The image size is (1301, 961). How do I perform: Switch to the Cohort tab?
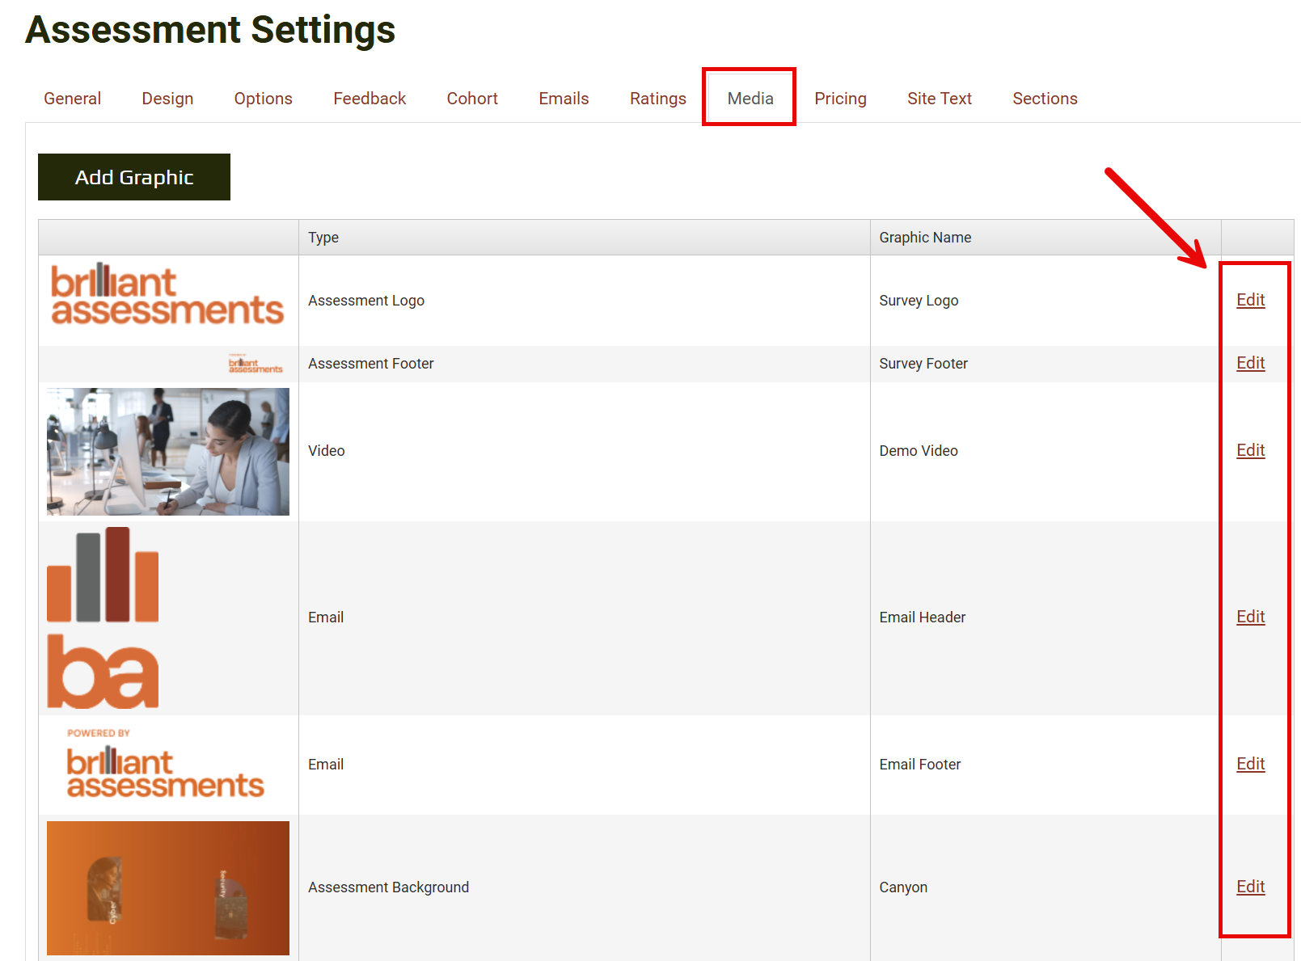(472, 99)
